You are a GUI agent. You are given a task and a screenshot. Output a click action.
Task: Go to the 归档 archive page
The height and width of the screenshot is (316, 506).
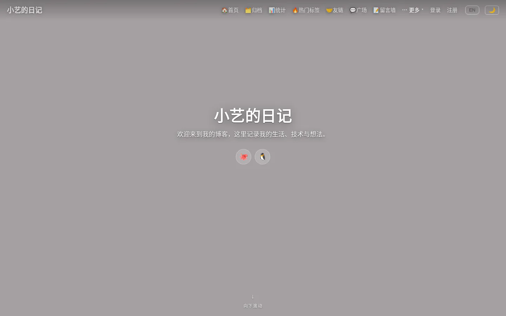click(x=253, y=10)
